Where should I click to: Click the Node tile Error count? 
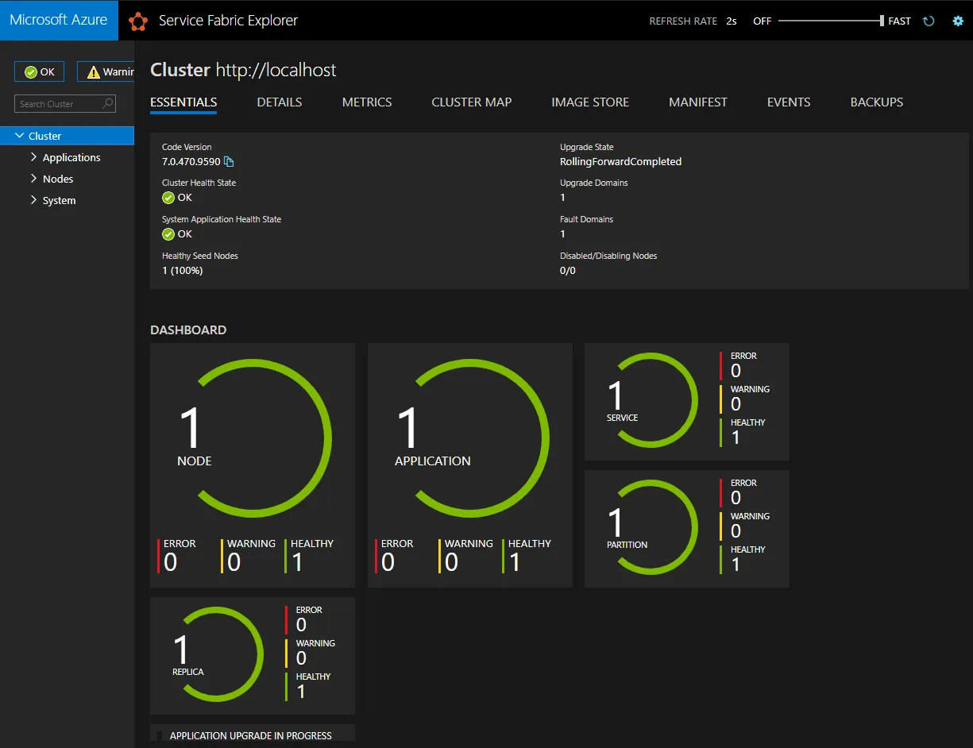(170, 562)
